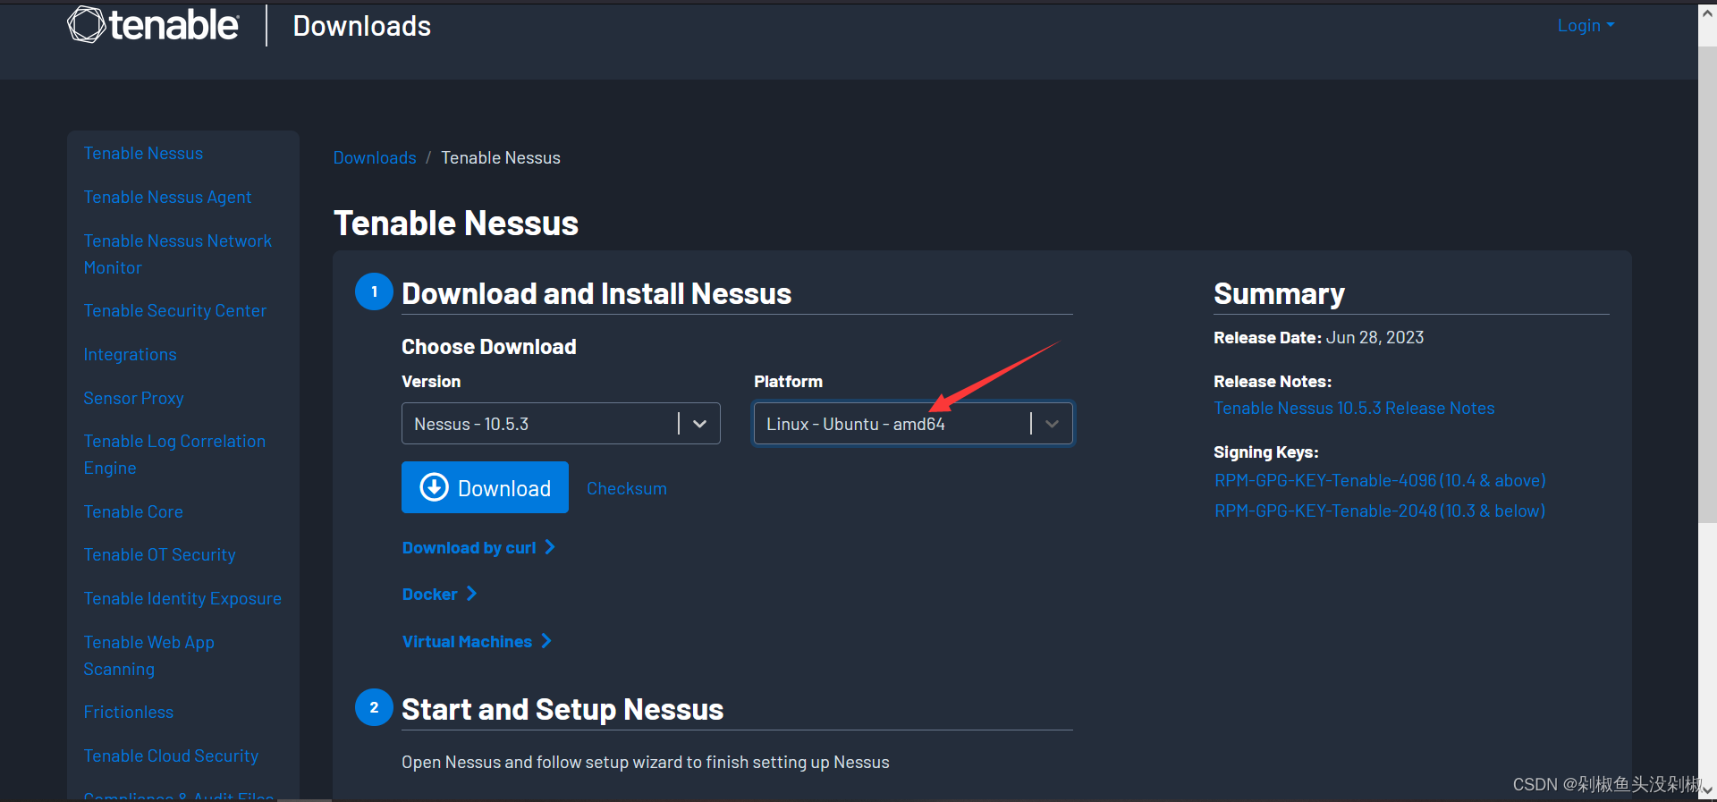
Task: Open Tenable Cloud Security sidebar link
Action: point(171,756)
